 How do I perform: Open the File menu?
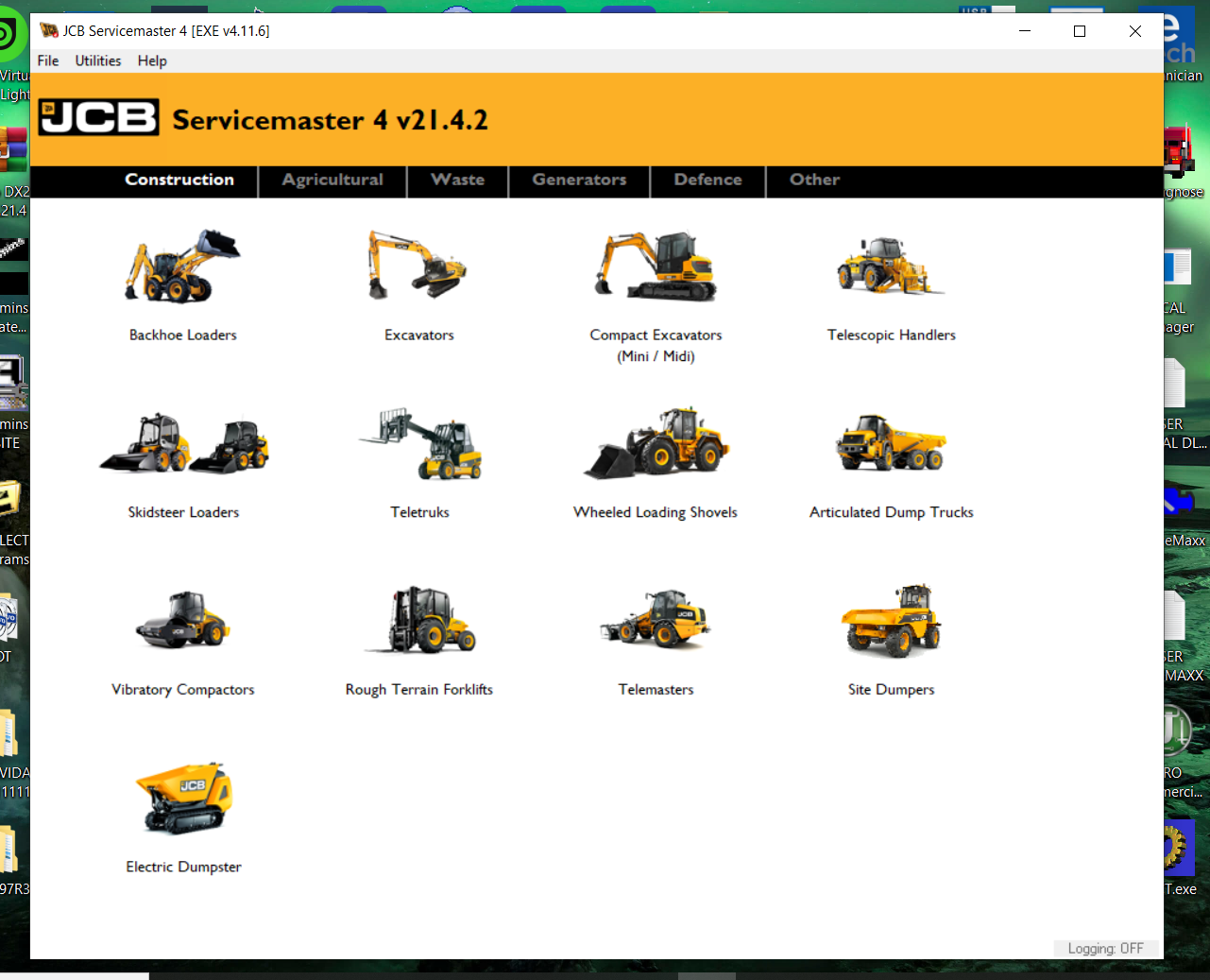[x=48, y=60]
